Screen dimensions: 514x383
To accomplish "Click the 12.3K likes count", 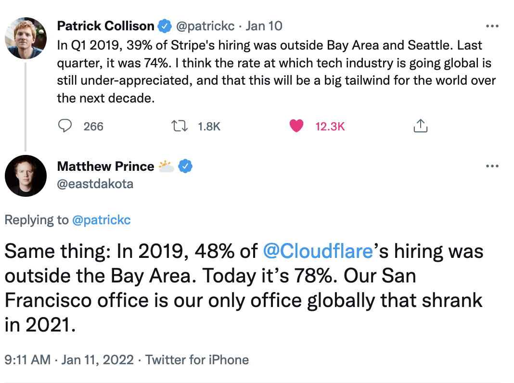I will pyautogui.click(x=330, y=127).
